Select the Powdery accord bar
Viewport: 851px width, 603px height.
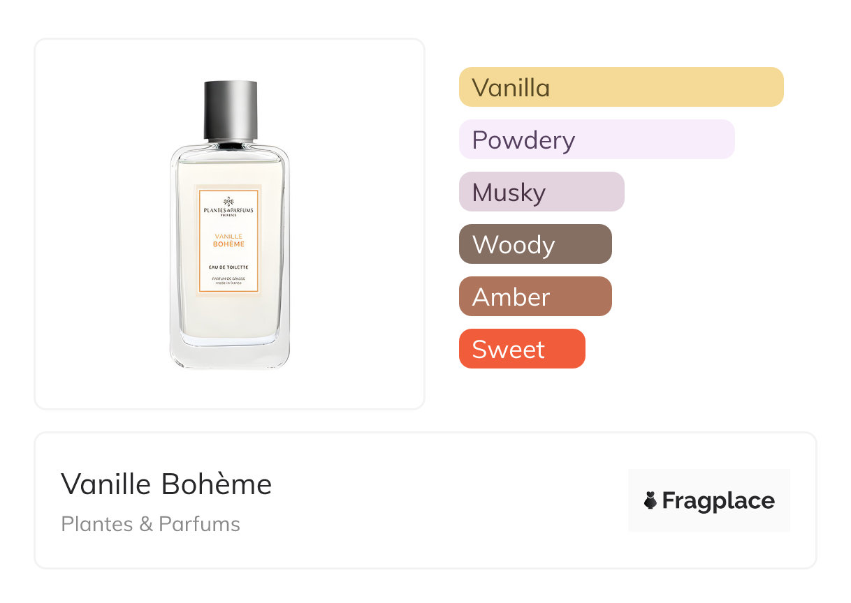pos(596,140)
